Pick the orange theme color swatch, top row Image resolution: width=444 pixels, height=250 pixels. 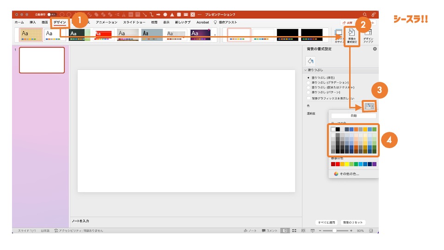coord(356,130)
